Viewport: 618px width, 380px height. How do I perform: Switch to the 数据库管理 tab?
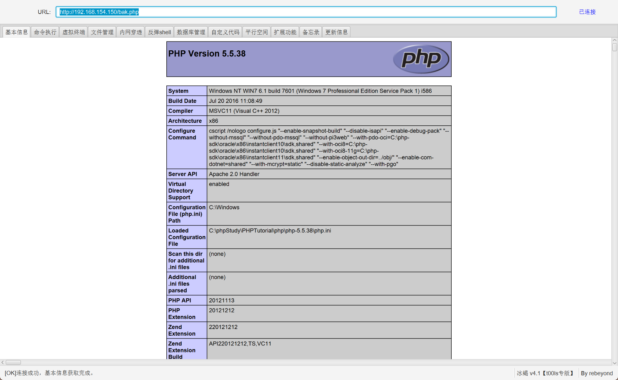(191, 32)
